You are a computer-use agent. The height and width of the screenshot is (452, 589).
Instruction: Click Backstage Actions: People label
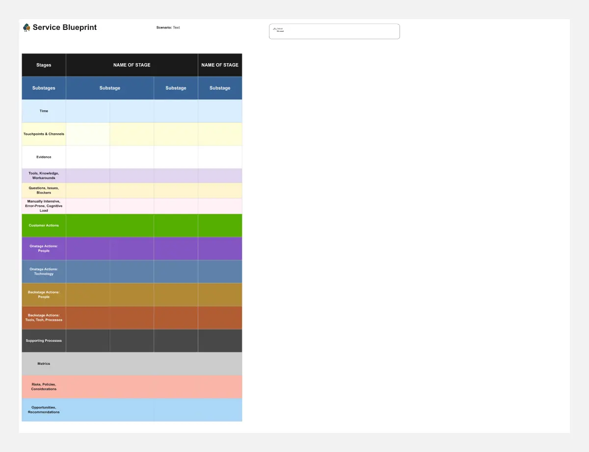(x=44, y=295)
